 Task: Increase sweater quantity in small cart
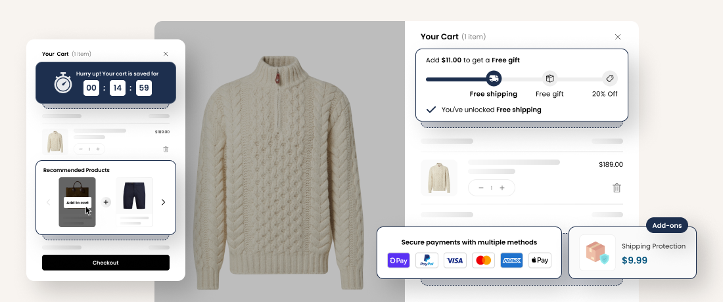click(x=97, y=149)
